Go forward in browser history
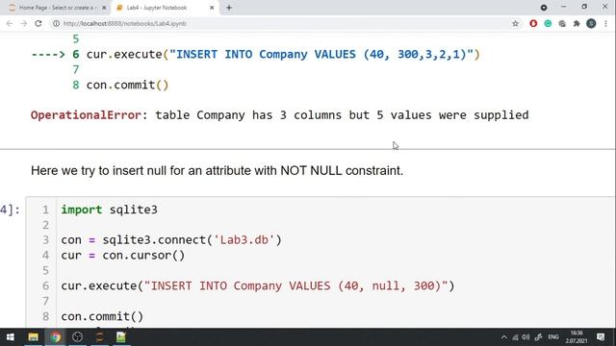 tap(23, 23)
